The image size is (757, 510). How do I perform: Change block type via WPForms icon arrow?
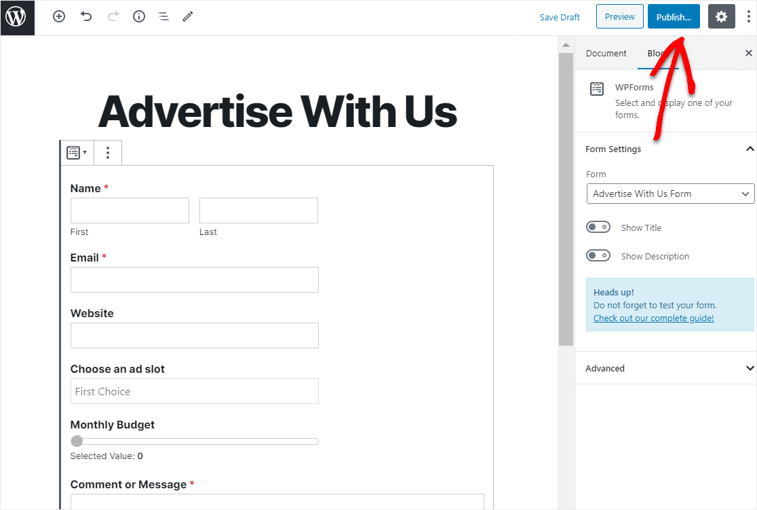pyautogui.click(x=77, y=153)
